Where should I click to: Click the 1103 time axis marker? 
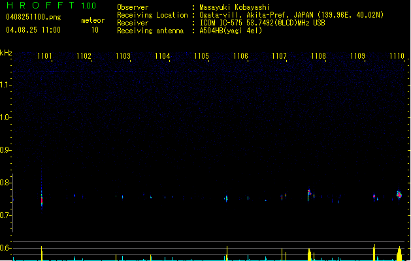pos(123,56)
